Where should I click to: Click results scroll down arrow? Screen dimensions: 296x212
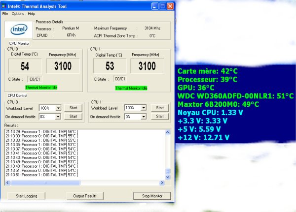click(168, 177)
